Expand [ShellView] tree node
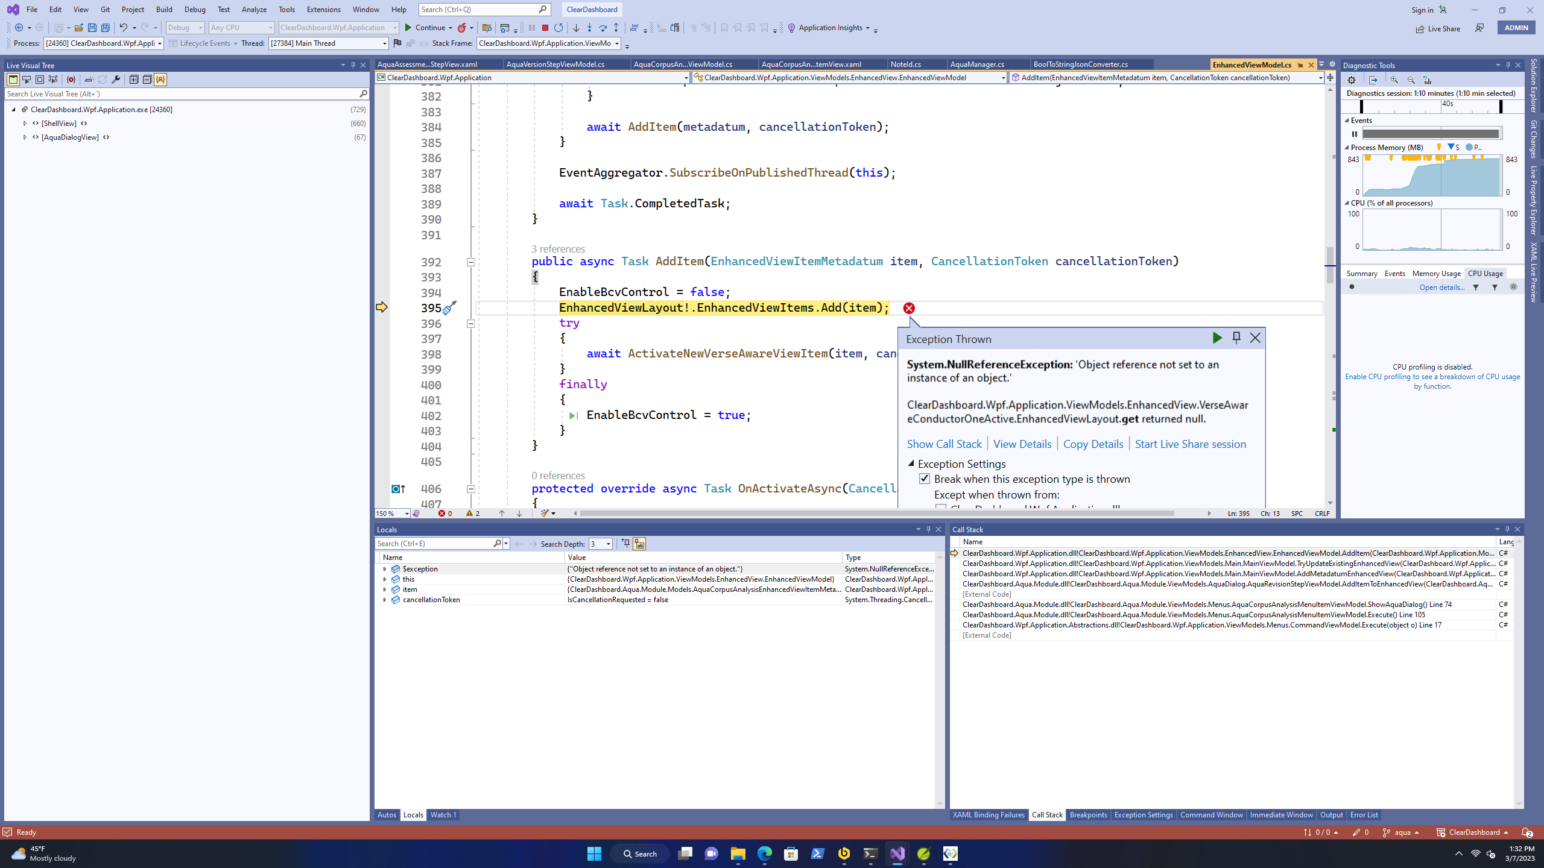Viewport: 1544px width, 868px height. (25, 123)
